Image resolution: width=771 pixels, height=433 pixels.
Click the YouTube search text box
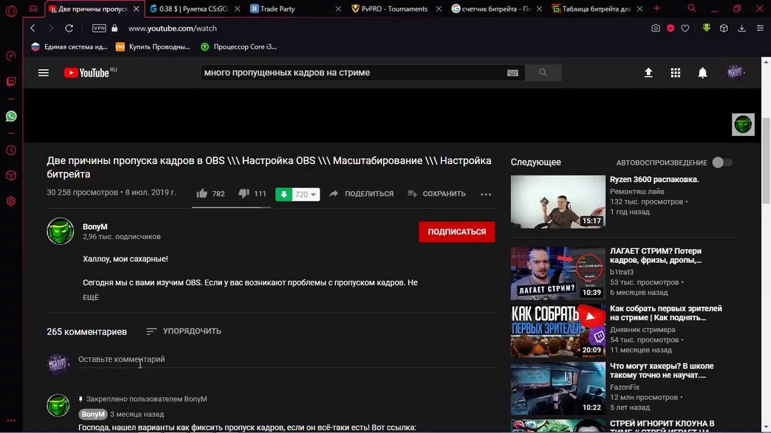click(x=353, y=73)
